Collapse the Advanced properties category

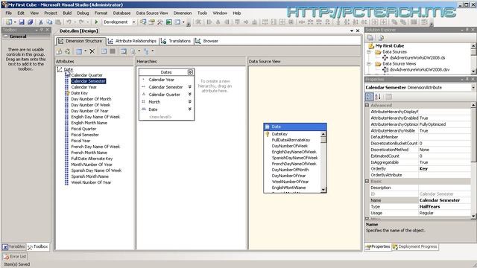[x=367, y=106]
